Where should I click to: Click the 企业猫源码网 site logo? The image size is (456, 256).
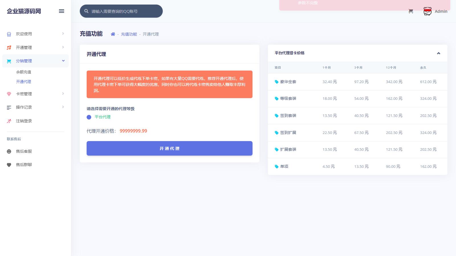(24, 11)
